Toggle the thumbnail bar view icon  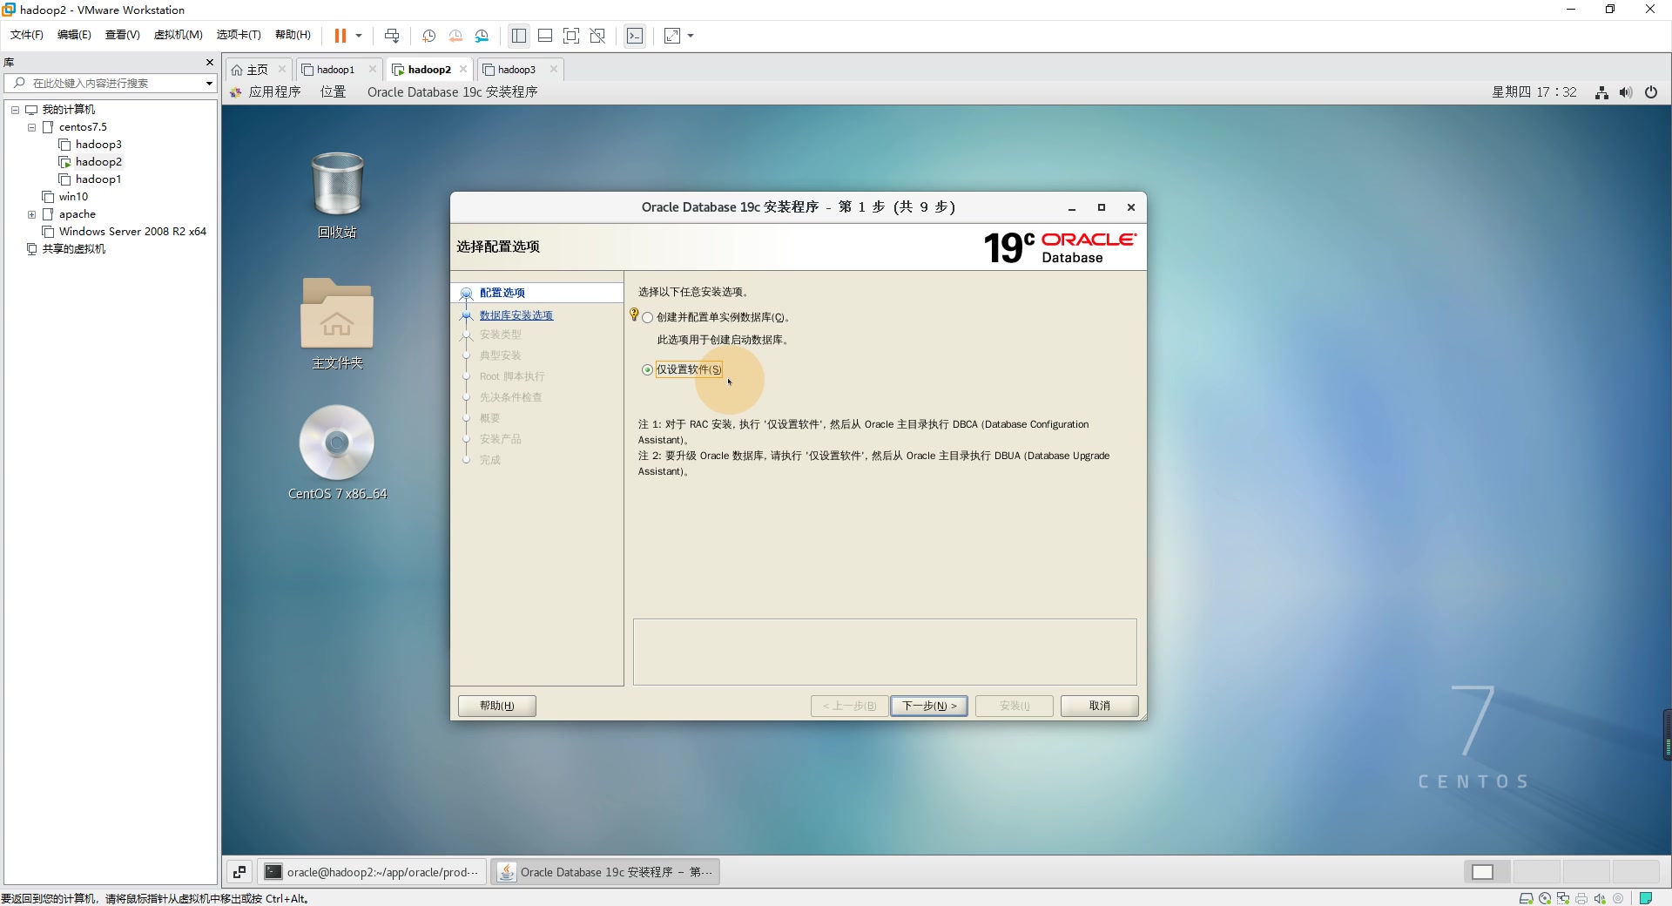click(545, 36)
